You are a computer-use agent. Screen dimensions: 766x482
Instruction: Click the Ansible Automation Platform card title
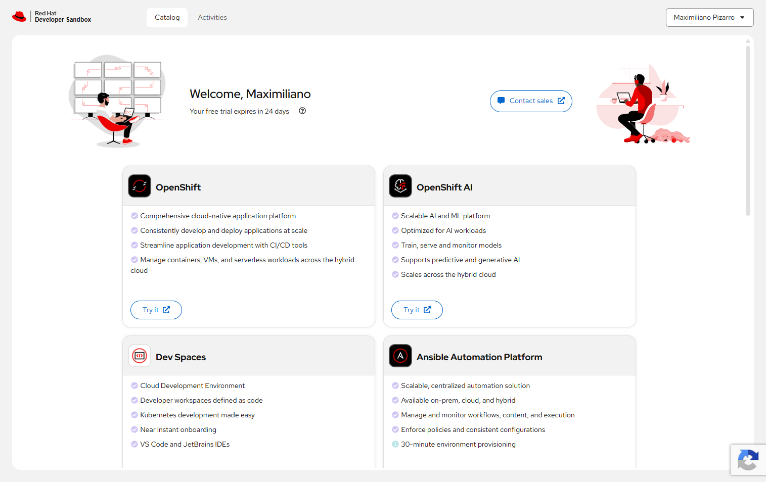[479, 357]
